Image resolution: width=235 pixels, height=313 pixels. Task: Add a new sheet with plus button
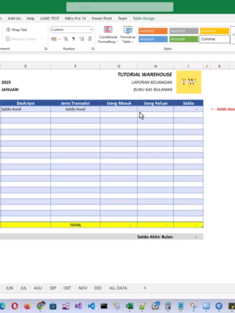145,288
